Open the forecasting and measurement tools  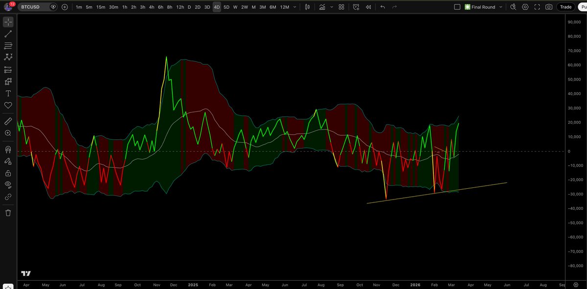8,70
